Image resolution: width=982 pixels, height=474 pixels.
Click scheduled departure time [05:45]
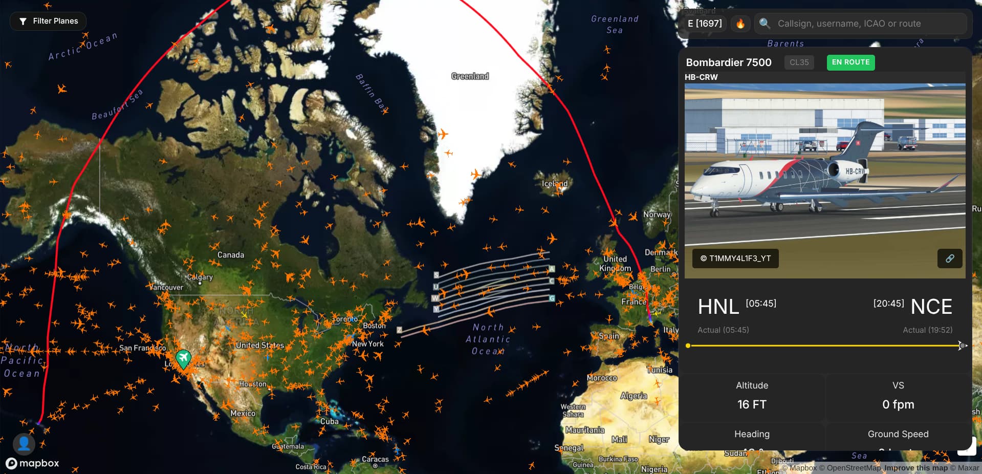pyautogui.click(x=761, y=304)
